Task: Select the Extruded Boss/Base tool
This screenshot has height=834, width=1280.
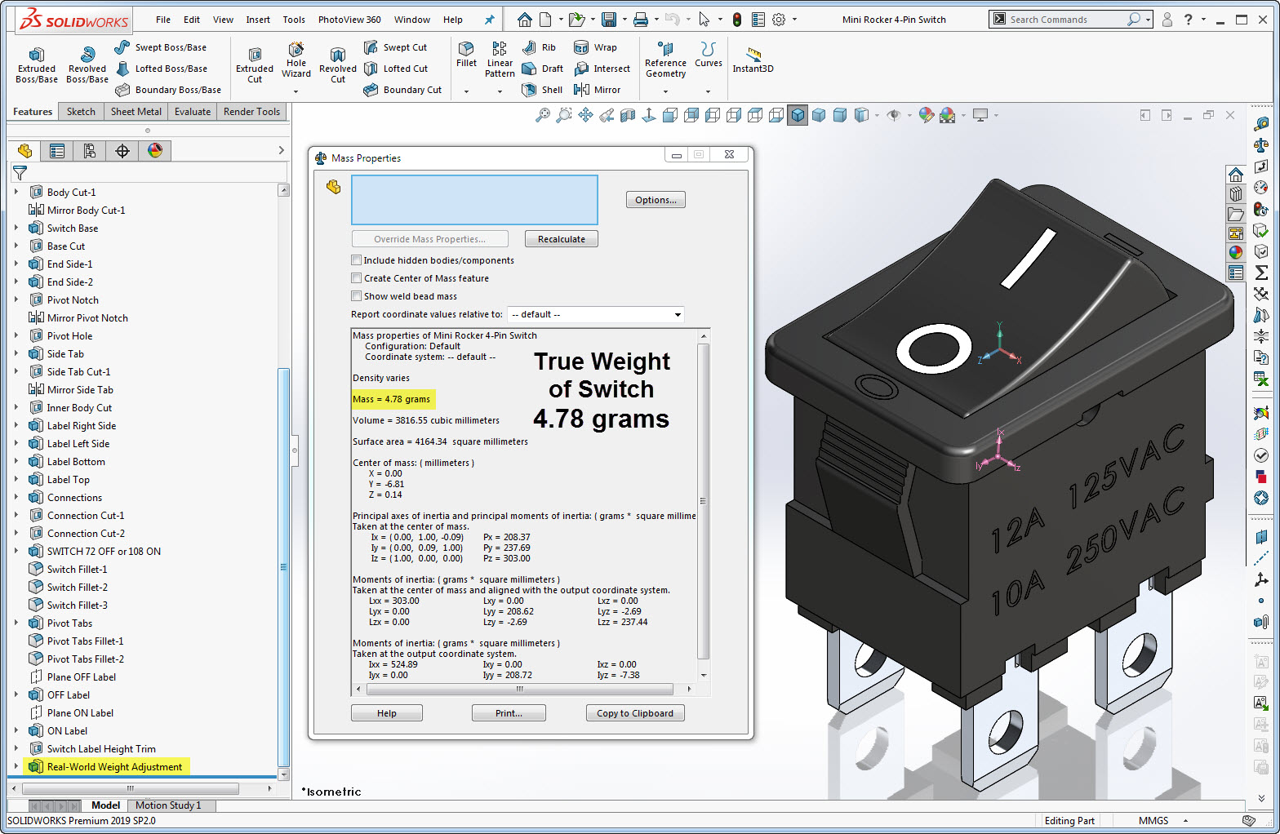Action: [37, 64]
